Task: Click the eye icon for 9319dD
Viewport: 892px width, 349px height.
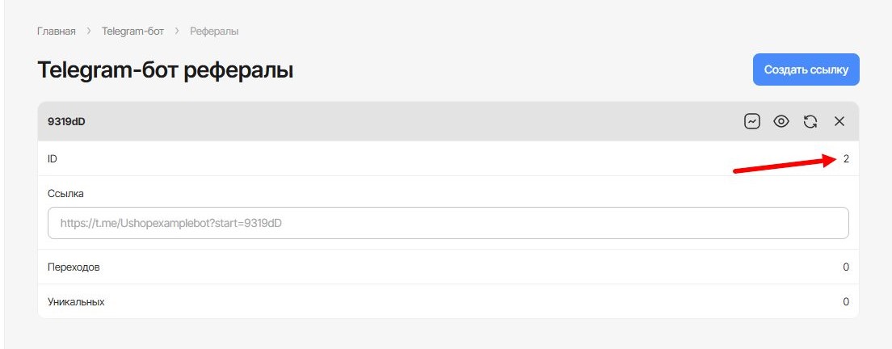Action: point(781,121)
